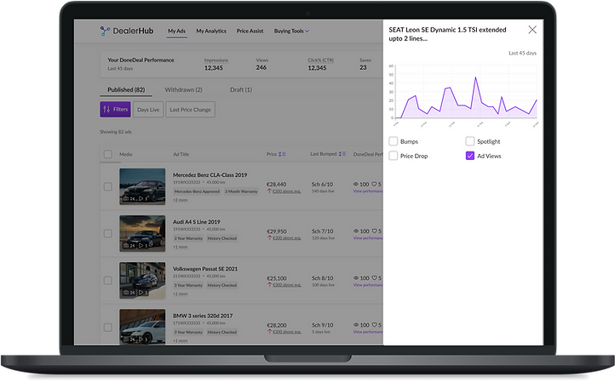This screenshot has width=615, height=382.
Task: Switch to Withdrawn (2) tab
Action: pyautogui.click(x=183, y=89)
